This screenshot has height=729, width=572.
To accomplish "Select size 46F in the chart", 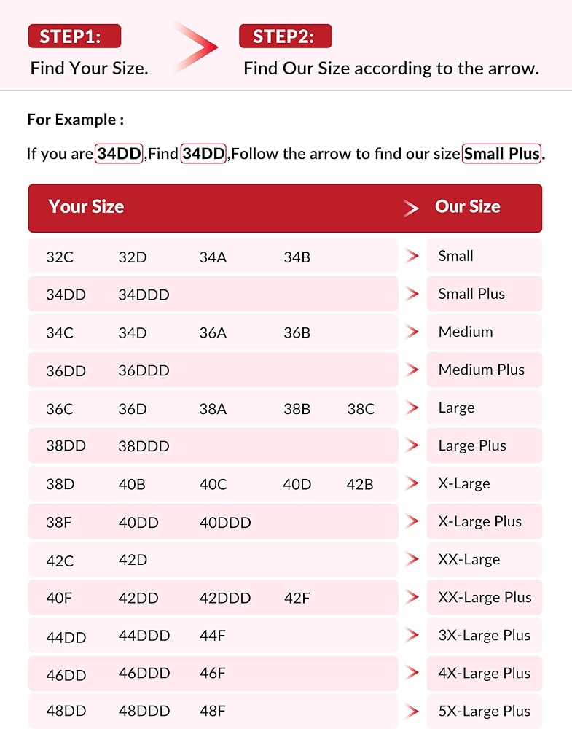I will [212, 674].
